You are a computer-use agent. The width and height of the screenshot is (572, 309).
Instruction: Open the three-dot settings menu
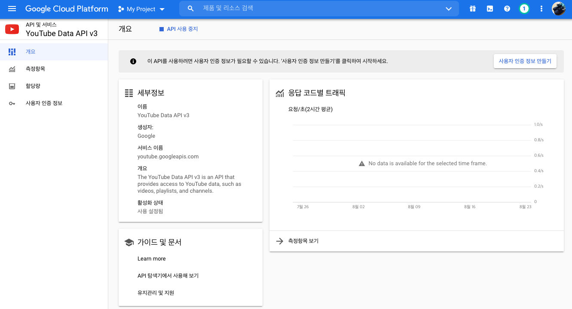[x=541, y=9]
